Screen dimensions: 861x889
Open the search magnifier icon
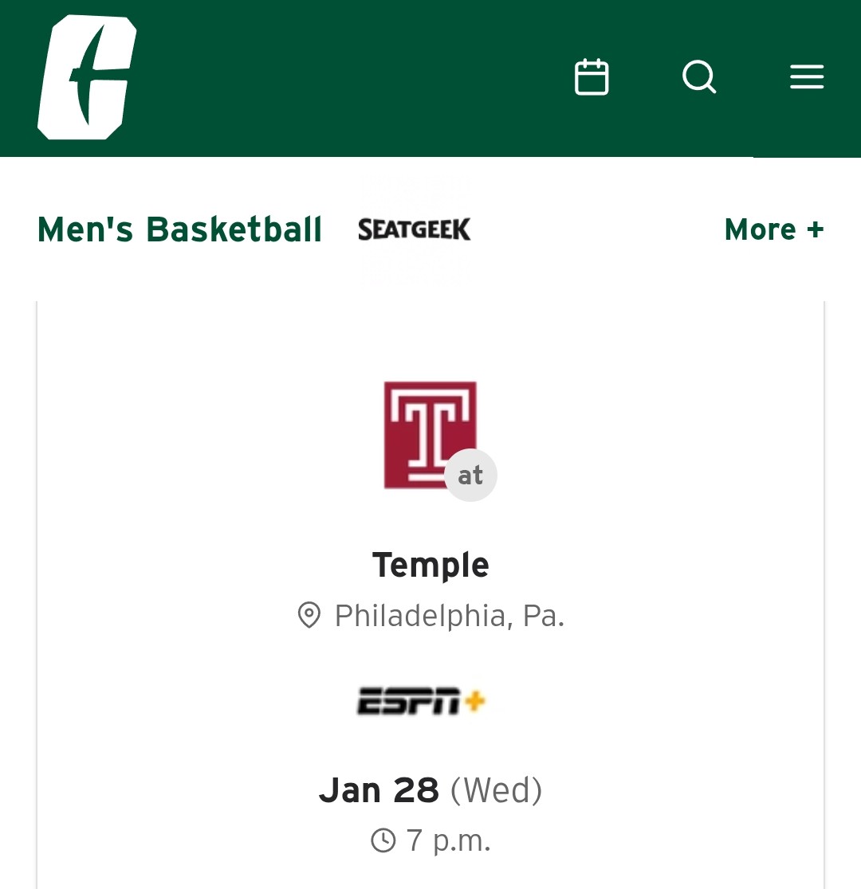tap(699, 77)
